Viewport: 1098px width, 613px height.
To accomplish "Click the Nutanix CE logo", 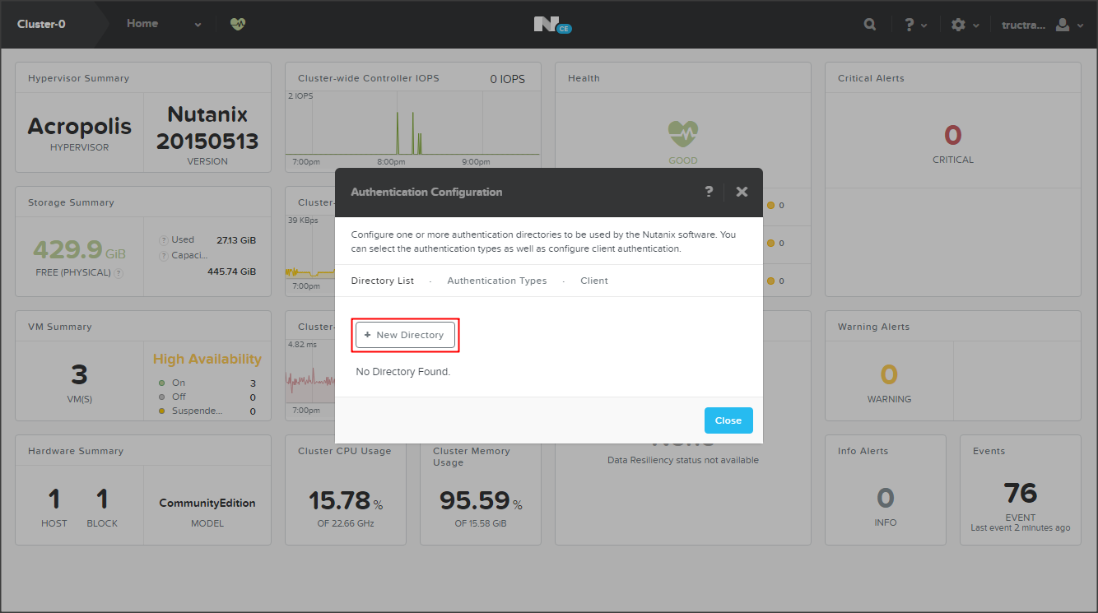I will pos(551,25).
